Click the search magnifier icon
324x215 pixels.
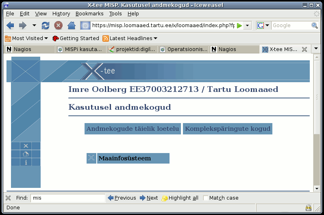pyautogui.click(x=315, y=26)
